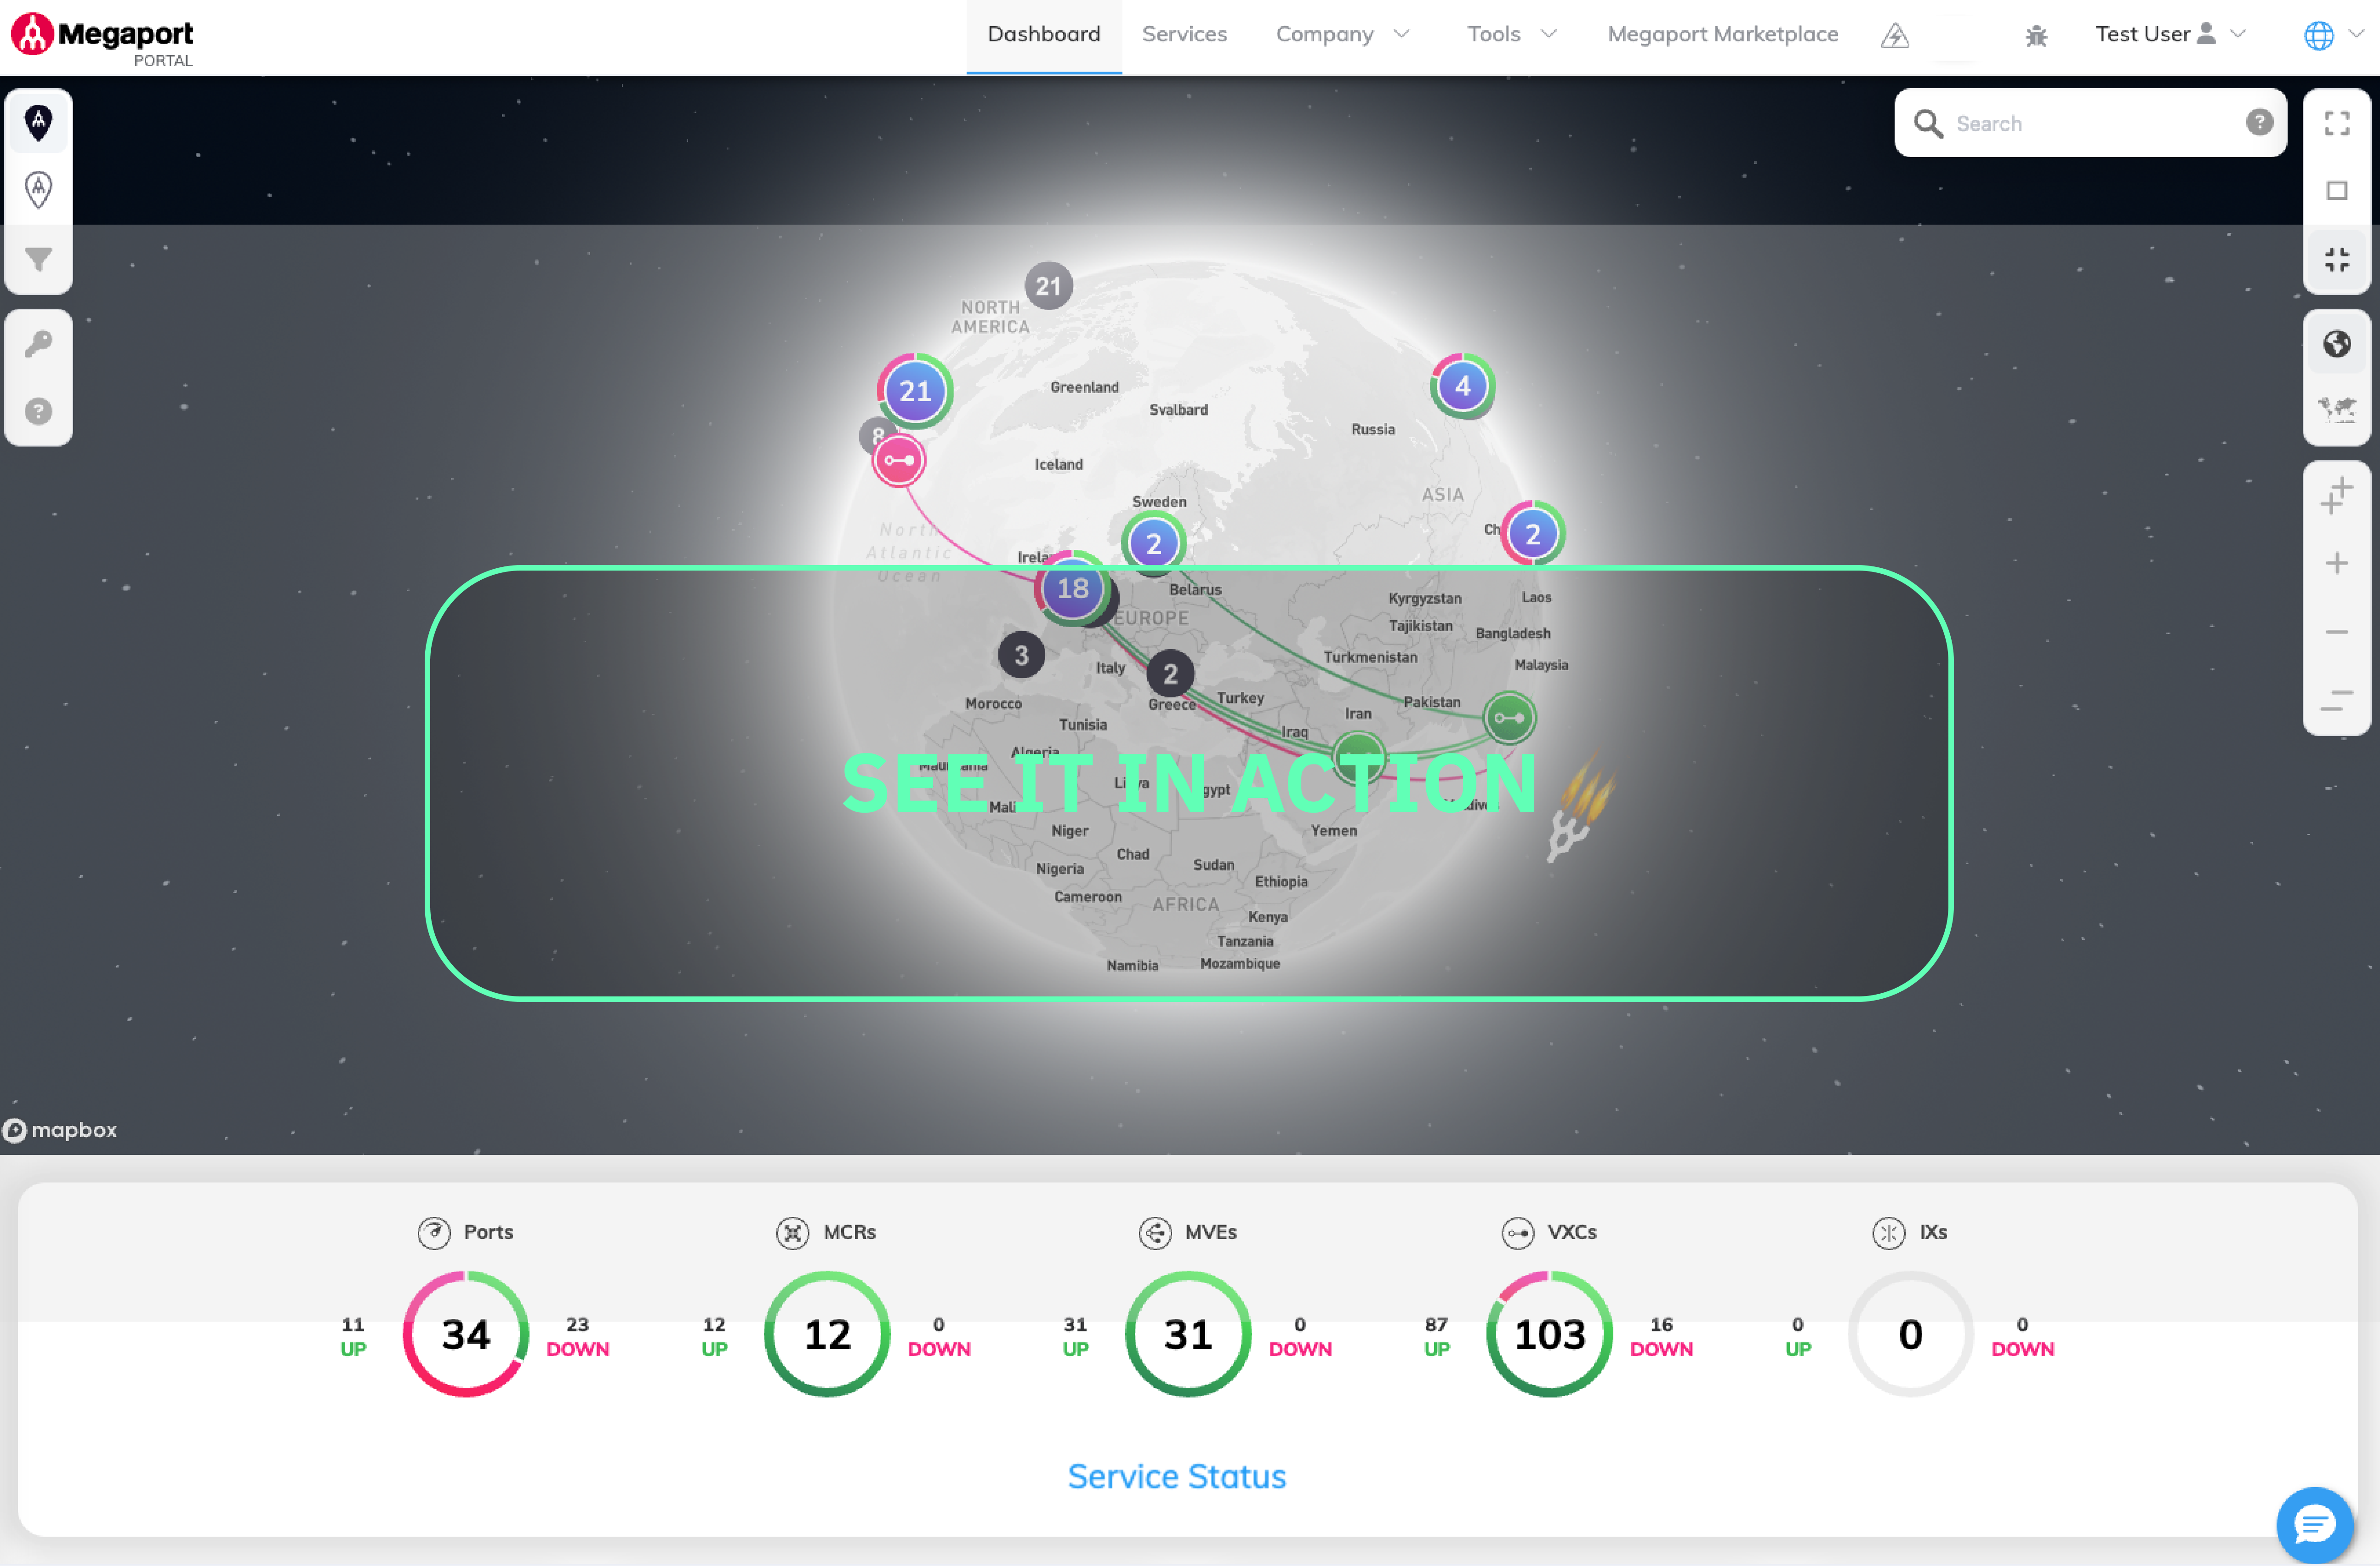Open the API key tool
Viewport: 2380px width, 1567px height.
click(39, 343)
